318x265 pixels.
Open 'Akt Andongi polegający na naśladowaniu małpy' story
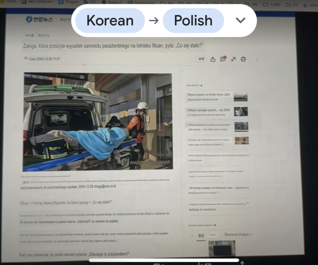pyautogui.click(x=218, y=190)
